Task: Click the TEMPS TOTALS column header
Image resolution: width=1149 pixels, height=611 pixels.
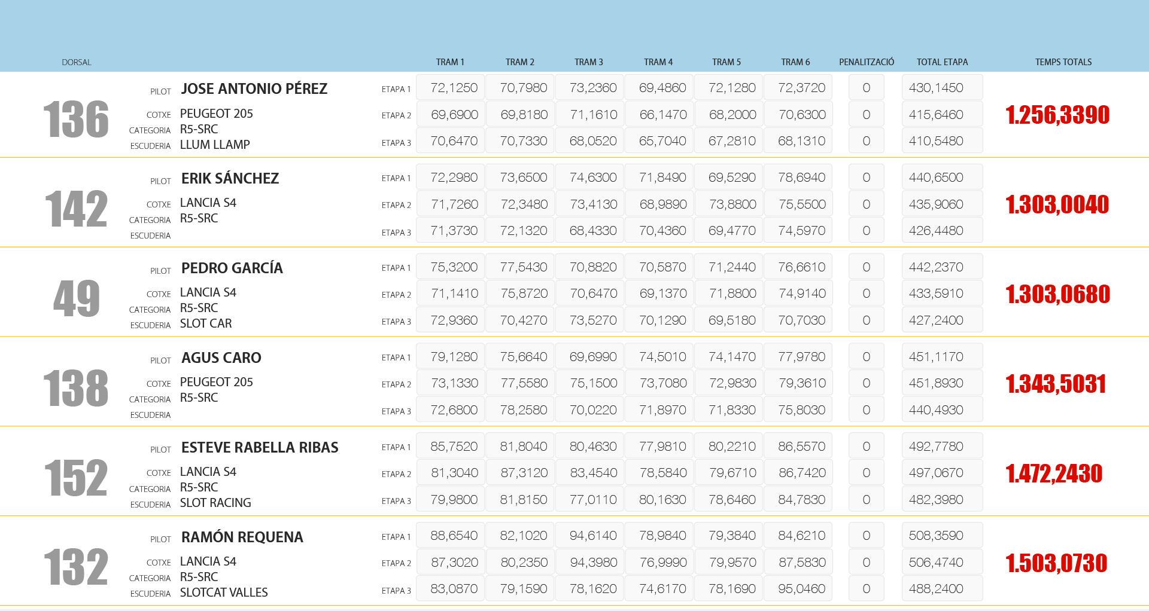Action: 1063,62
